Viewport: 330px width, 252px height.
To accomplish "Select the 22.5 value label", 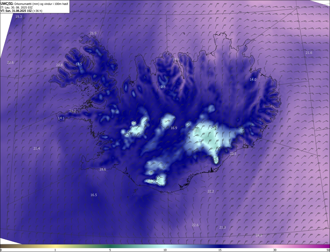I will (x=233, y=154).
